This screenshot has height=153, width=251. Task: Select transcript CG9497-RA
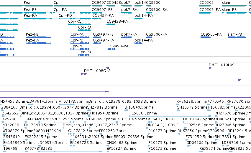[x=103, y=16]
